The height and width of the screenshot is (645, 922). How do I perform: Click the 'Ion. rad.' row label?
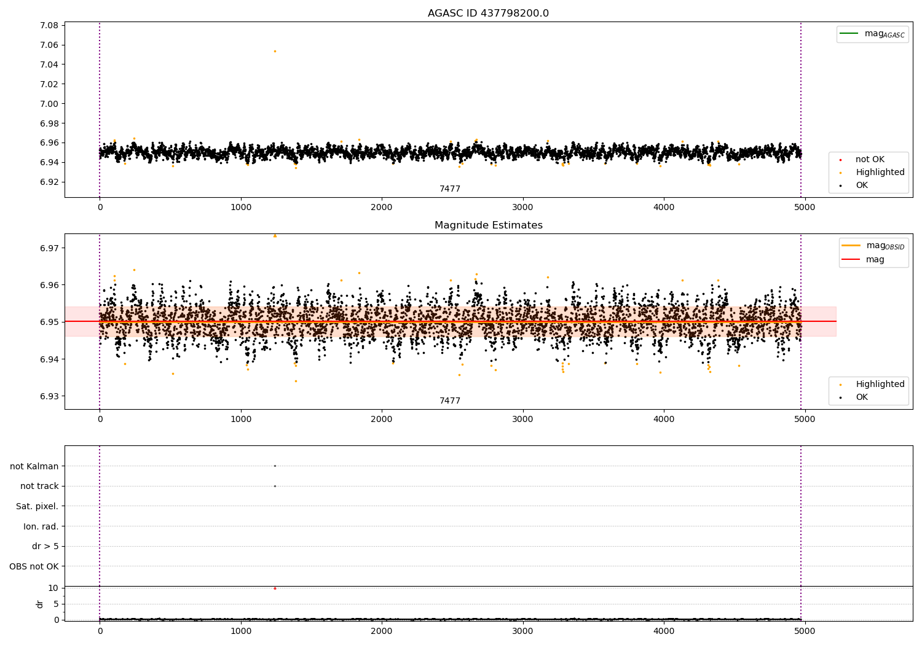pos(41,526)
